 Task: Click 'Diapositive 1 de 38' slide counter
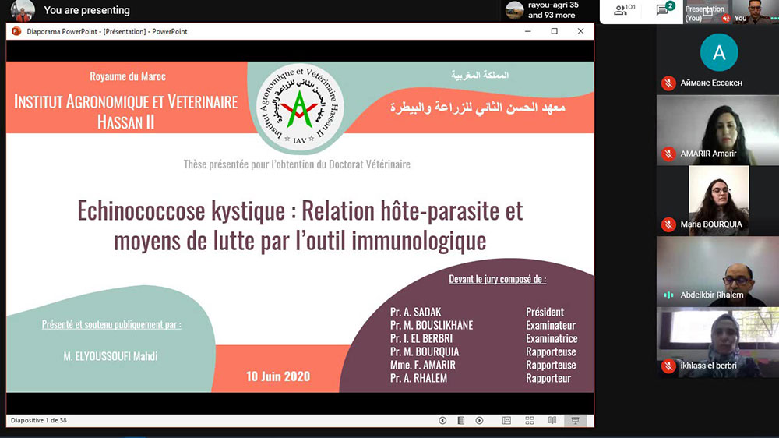click(x=39, y=421)
